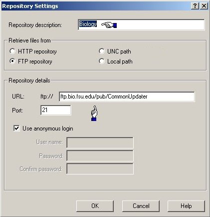210x217 pixels.
Task: Click the question mark help icon in title bar
Action: click(x=195, y=6)
